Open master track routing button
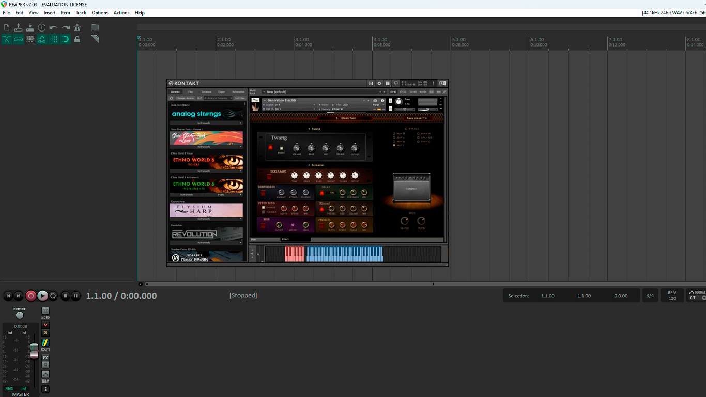The image size is (706, 397). (45, 343)
